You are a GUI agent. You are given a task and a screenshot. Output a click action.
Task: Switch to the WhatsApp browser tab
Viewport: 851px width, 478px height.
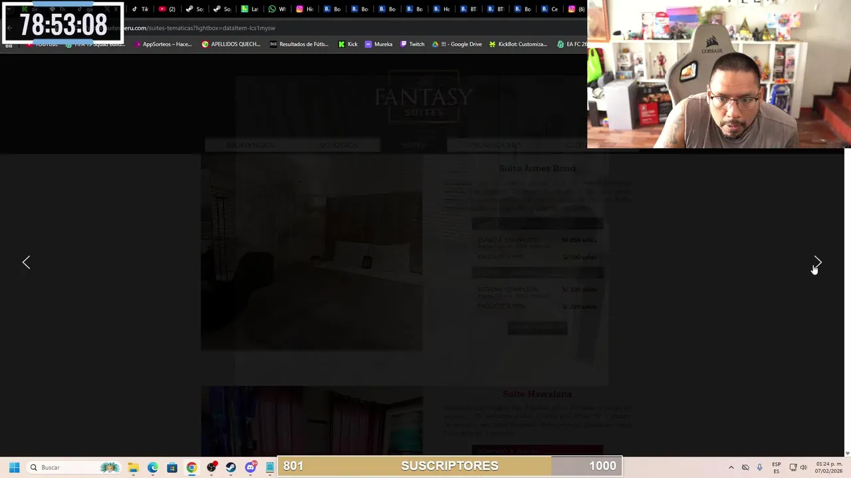(277, 9)
